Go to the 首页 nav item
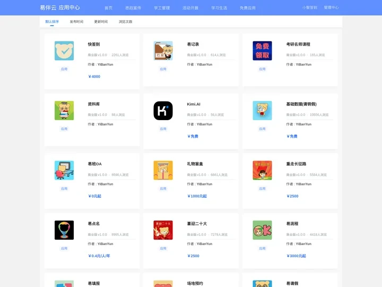The image size is (382, 287). coord(108,8)
